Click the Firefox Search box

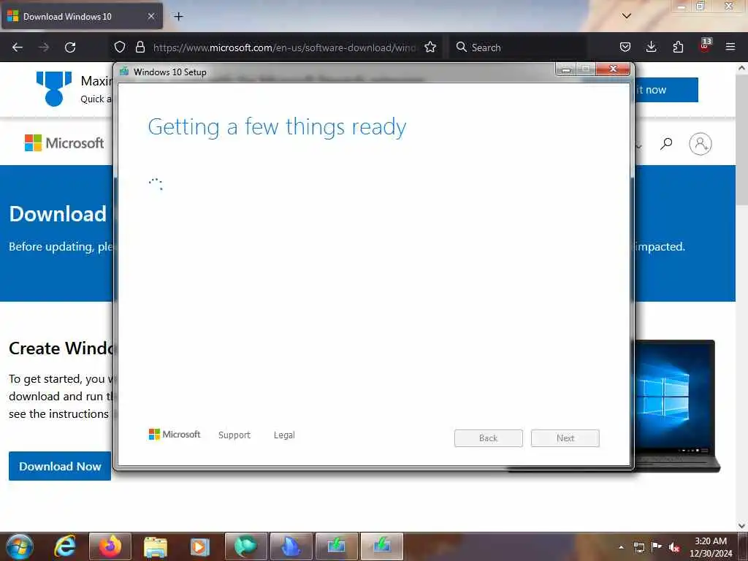pos(518,47)
